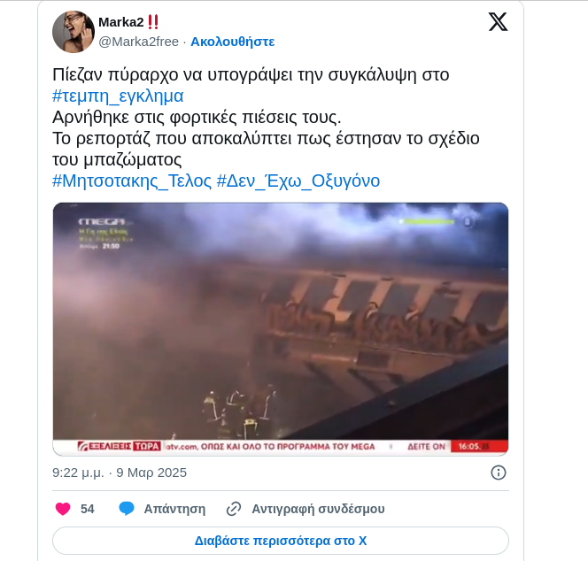Image resolution: width=588 pixels, height=561 pixels.
Task: Open the Marka2 display name
Action: click(120, 22)
